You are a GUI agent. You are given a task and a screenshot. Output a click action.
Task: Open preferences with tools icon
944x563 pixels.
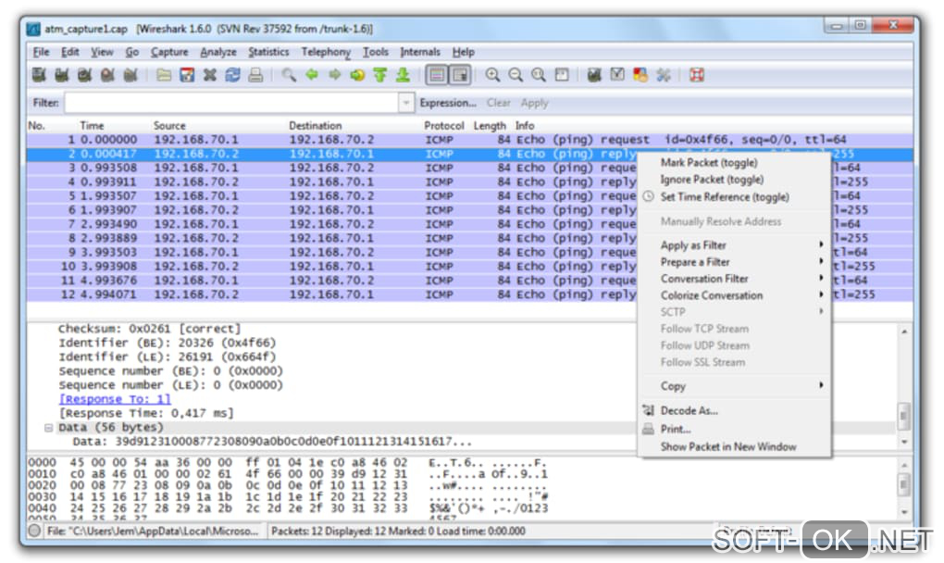point(663,75)
